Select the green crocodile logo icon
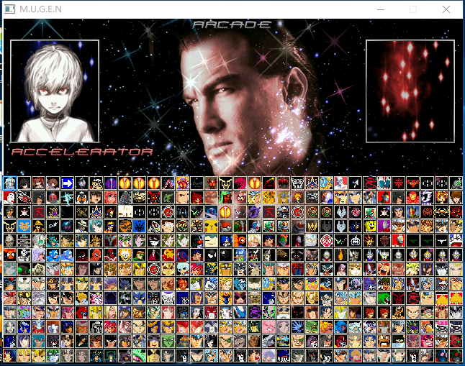 coord(168,198)
